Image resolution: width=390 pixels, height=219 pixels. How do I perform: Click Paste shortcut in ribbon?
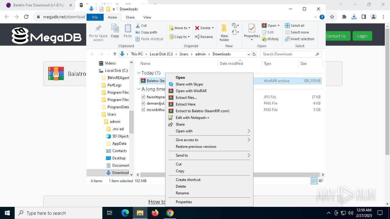(149, 39)
